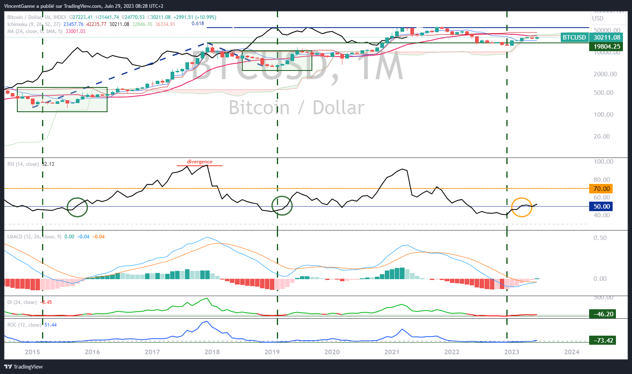
Task: Click the blue 50.00 RSI level label
Action: click(601, 207)
